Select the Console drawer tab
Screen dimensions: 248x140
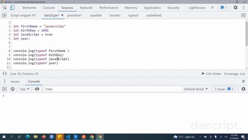[x=34, y=81]
